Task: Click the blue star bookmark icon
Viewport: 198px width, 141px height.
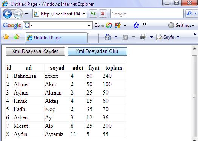Action: click(x=136, y=25)
